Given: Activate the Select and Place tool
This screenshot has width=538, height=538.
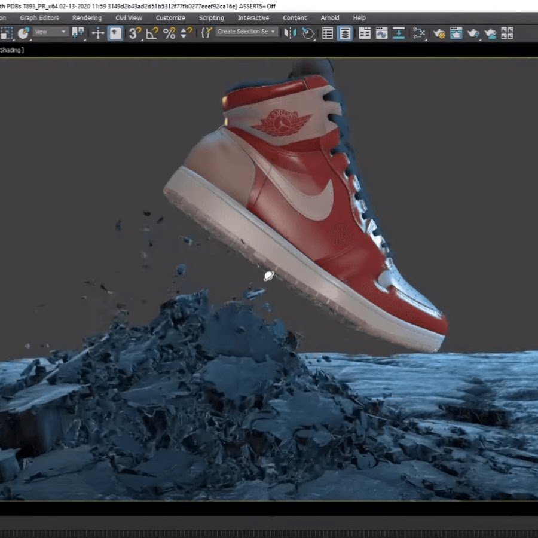Looking at the screenshot, I should tap(23, 33).
